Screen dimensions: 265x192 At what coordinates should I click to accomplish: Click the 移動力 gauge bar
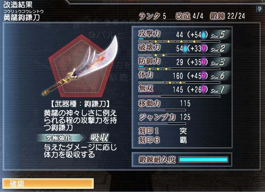(x=162, y=110)
